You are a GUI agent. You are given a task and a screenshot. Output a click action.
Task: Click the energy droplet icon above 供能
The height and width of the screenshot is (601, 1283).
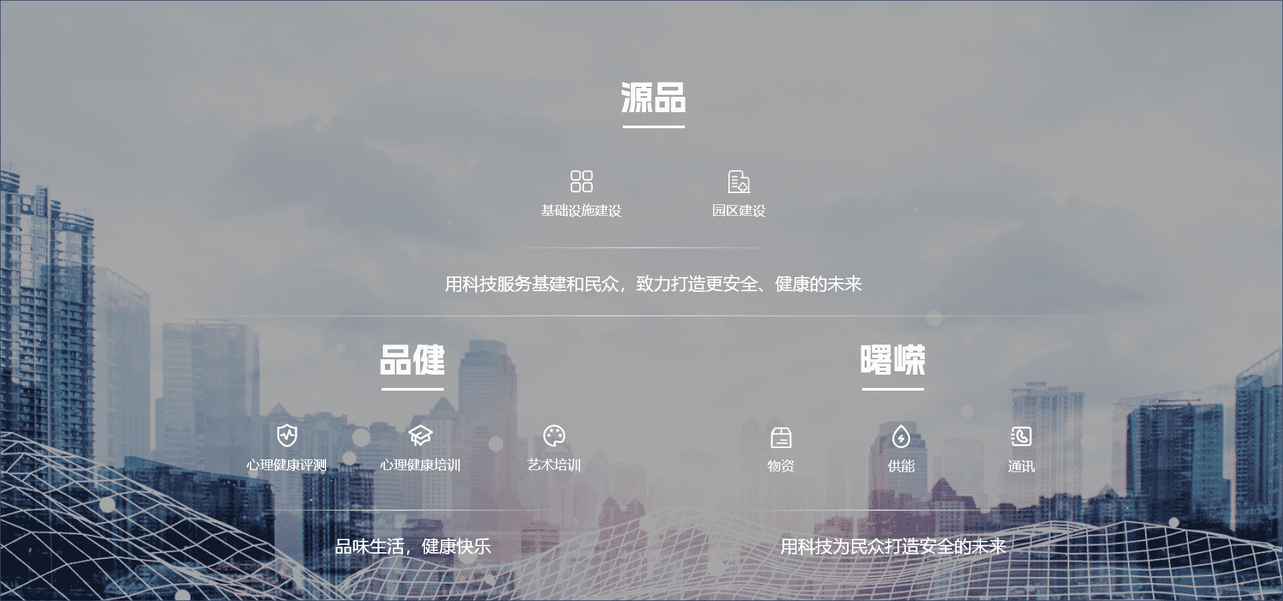click(901, 437)
